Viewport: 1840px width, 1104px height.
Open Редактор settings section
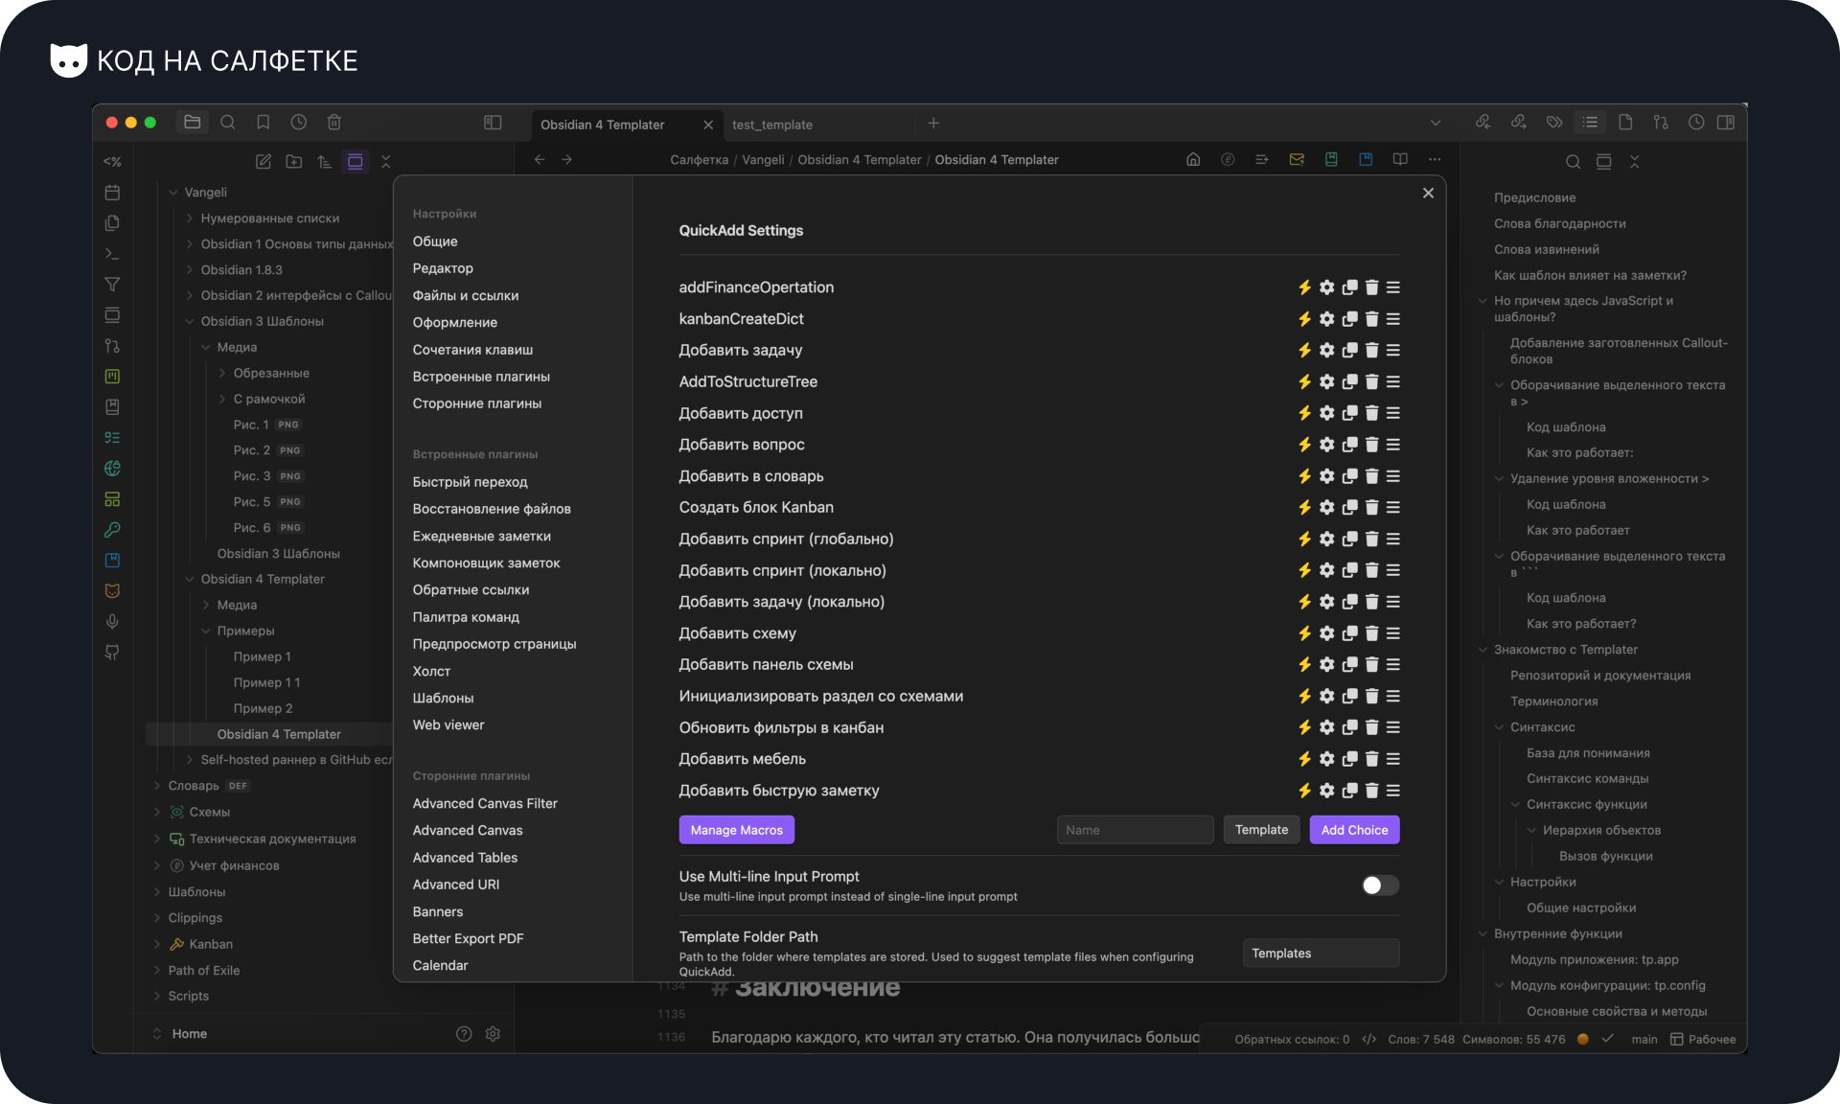(x=443, y=268)
